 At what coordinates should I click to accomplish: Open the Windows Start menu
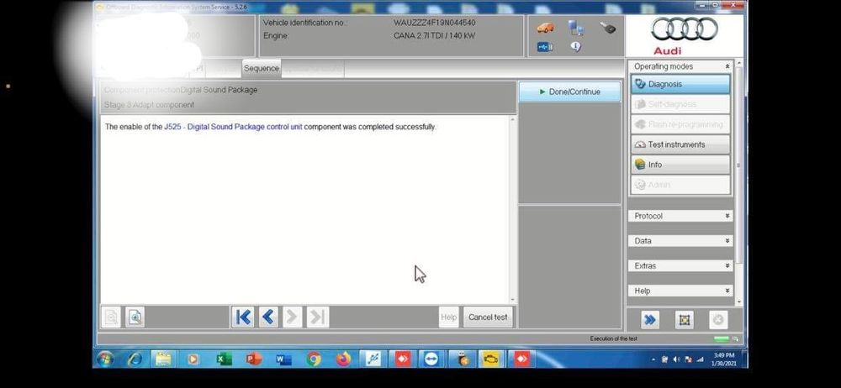pyautogui.click(x=105, y=359)
